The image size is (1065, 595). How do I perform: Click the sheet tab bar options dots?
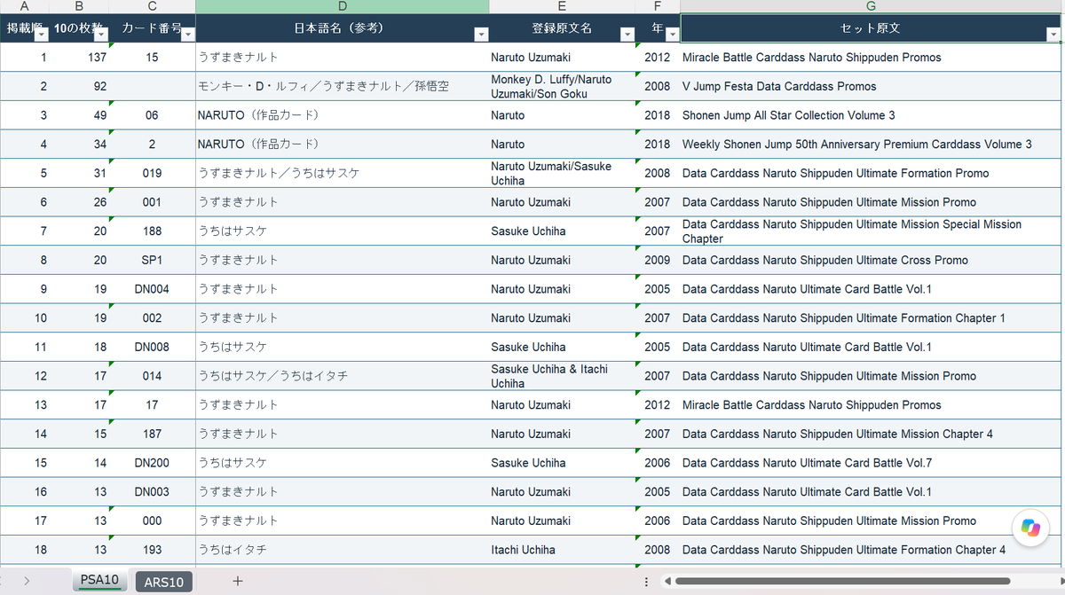pyautogui.click(x=646, y=582)
